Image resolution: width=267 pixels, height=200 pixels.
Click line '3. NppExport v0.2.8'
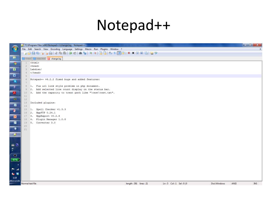point(45,116)
